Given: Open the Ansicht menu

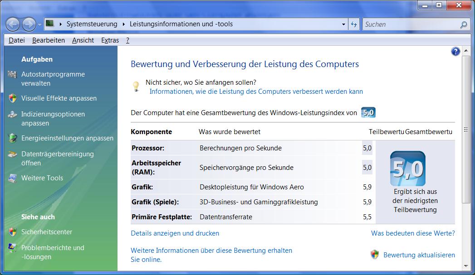Looking at the screenshot, I should point(83,40).
